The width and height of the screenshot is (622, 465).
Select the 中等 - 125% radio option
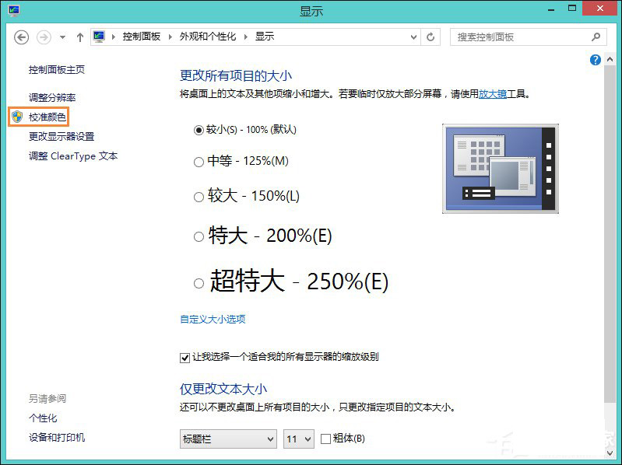click(x=199, y=162)
